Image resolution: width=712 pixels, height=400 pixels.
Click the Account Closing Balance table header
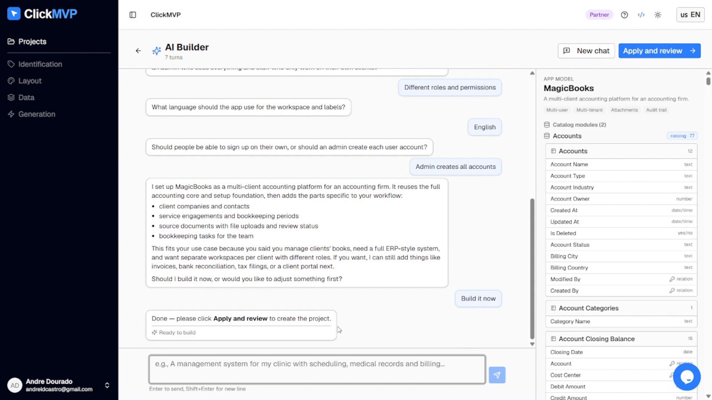621,339
